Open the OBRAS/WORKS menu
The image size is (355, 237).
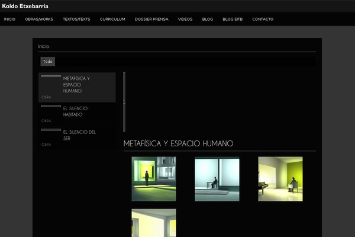coord(39,20)
